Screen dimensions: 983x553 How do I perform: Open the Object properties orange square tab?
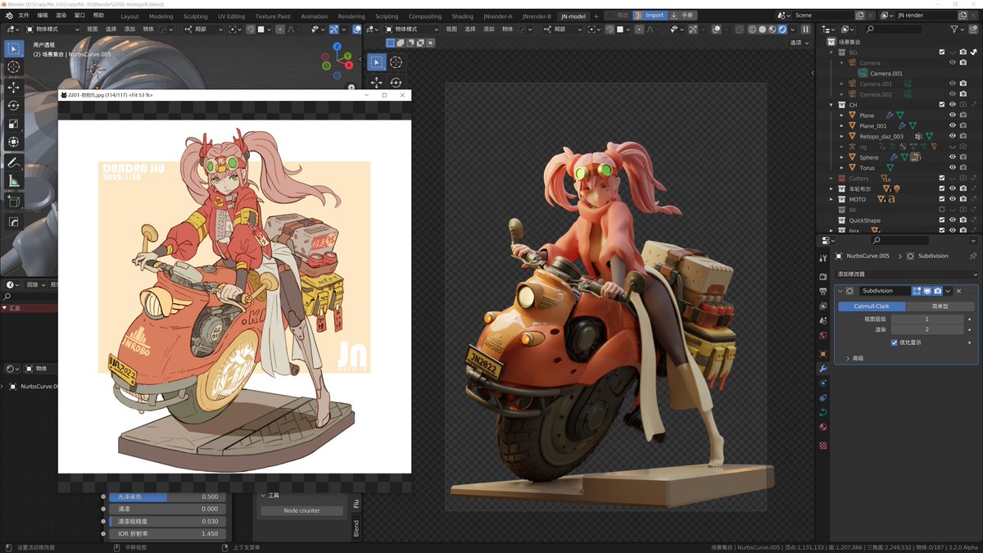[x=823, y=354]
